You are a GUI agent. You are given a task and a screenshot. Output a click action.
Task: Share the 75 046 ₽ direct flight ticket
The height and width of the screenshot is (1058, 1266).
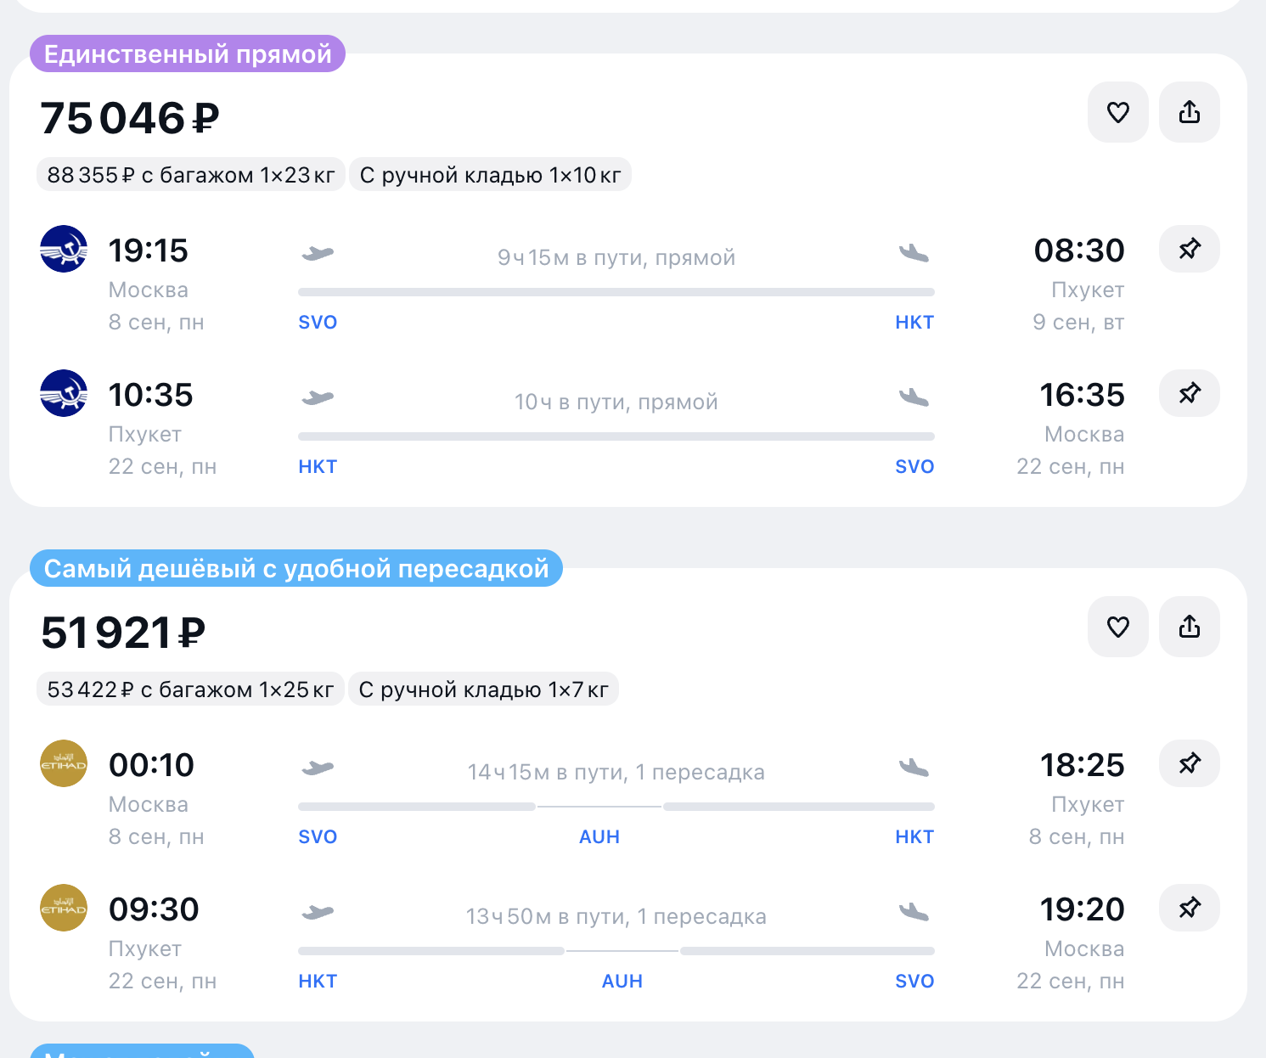(1189, 112)
